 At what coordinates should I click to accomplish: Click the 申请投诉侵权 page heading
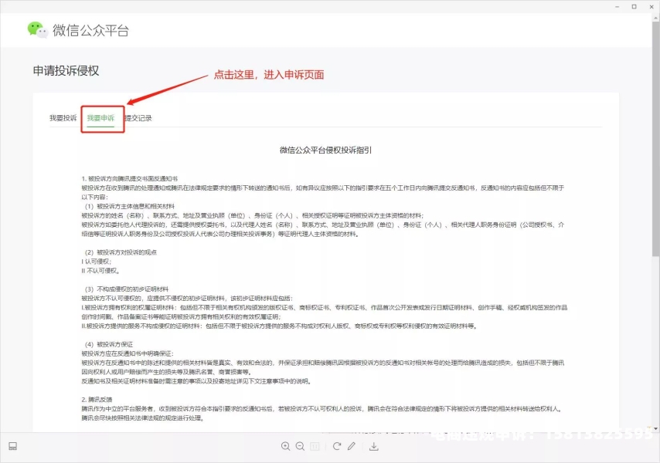pos(66,71)
